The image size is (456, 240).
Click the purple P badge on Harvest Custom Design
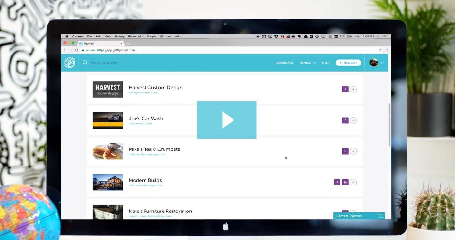345,89
